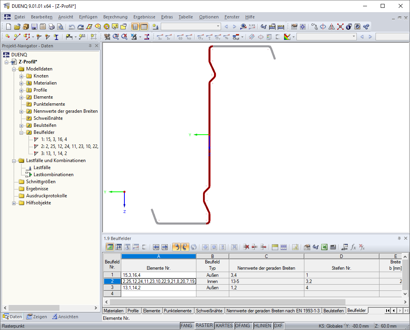The height and width of the screenshot is (330, 410).
Task: Switch to Zeigen navigator tab
Action: click(37, 317)
